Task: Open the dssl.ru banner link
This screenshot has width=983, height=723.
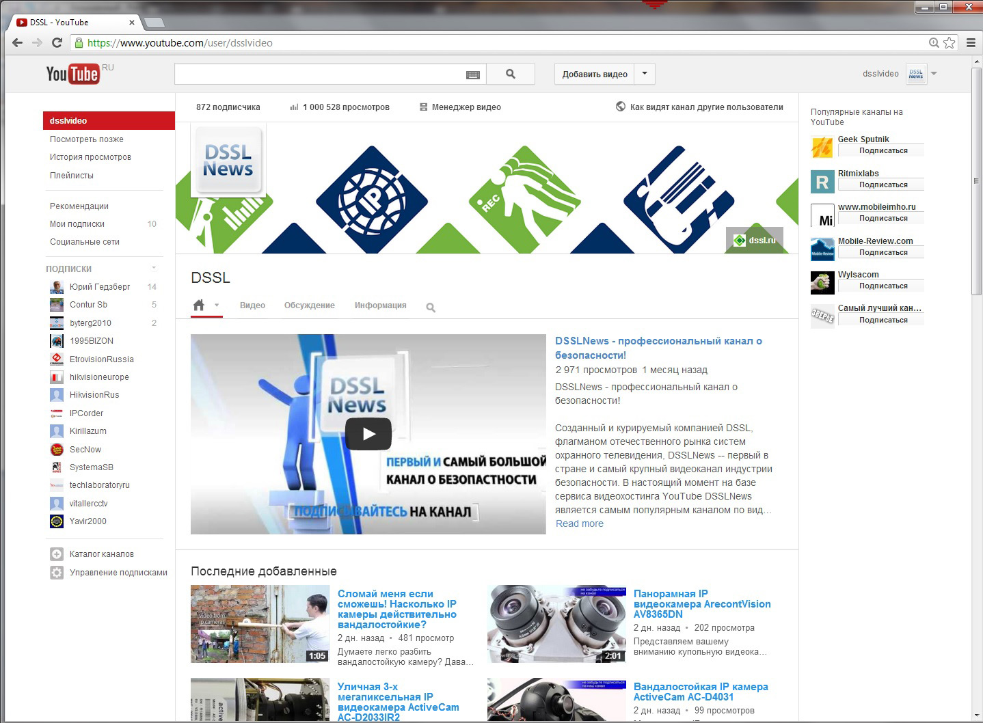Action: coord(755,240)
